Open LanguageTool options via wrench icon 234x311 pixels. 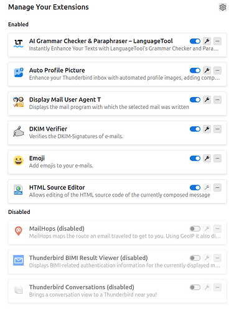[207, 41]
